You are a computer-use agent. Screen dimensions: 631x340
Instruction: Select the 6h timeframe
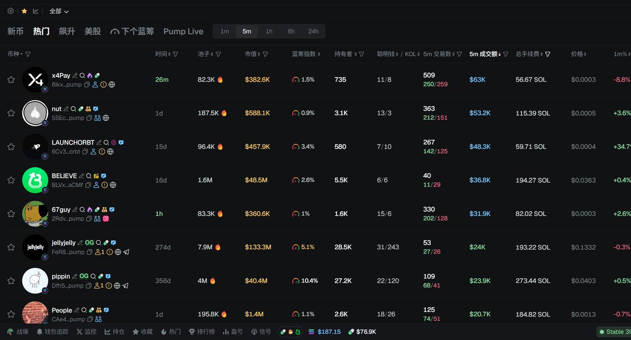pos(291,32)
